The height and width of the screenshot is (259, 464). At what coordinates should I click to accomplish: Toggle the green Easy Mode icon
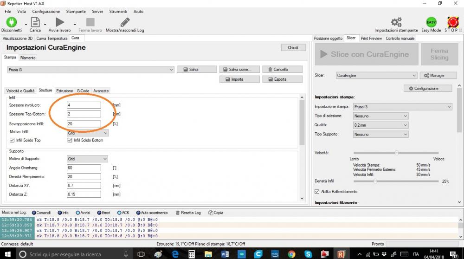(x=431, y=22)
